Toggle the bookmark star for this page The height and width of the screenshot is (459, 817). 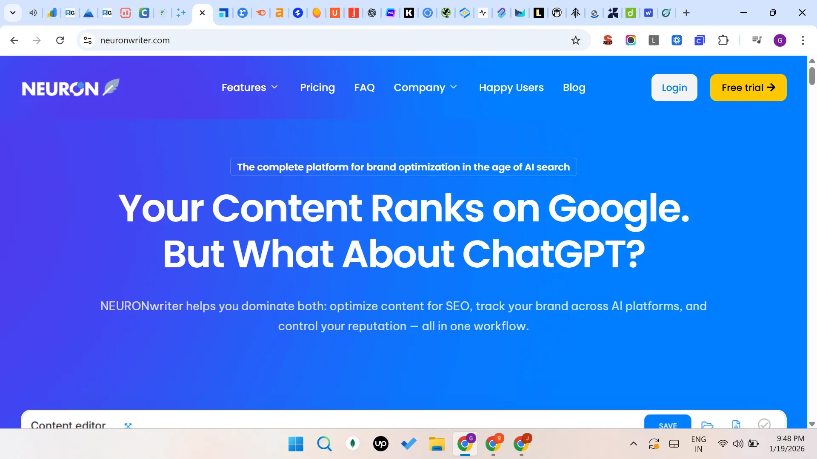tap(575, 40)
